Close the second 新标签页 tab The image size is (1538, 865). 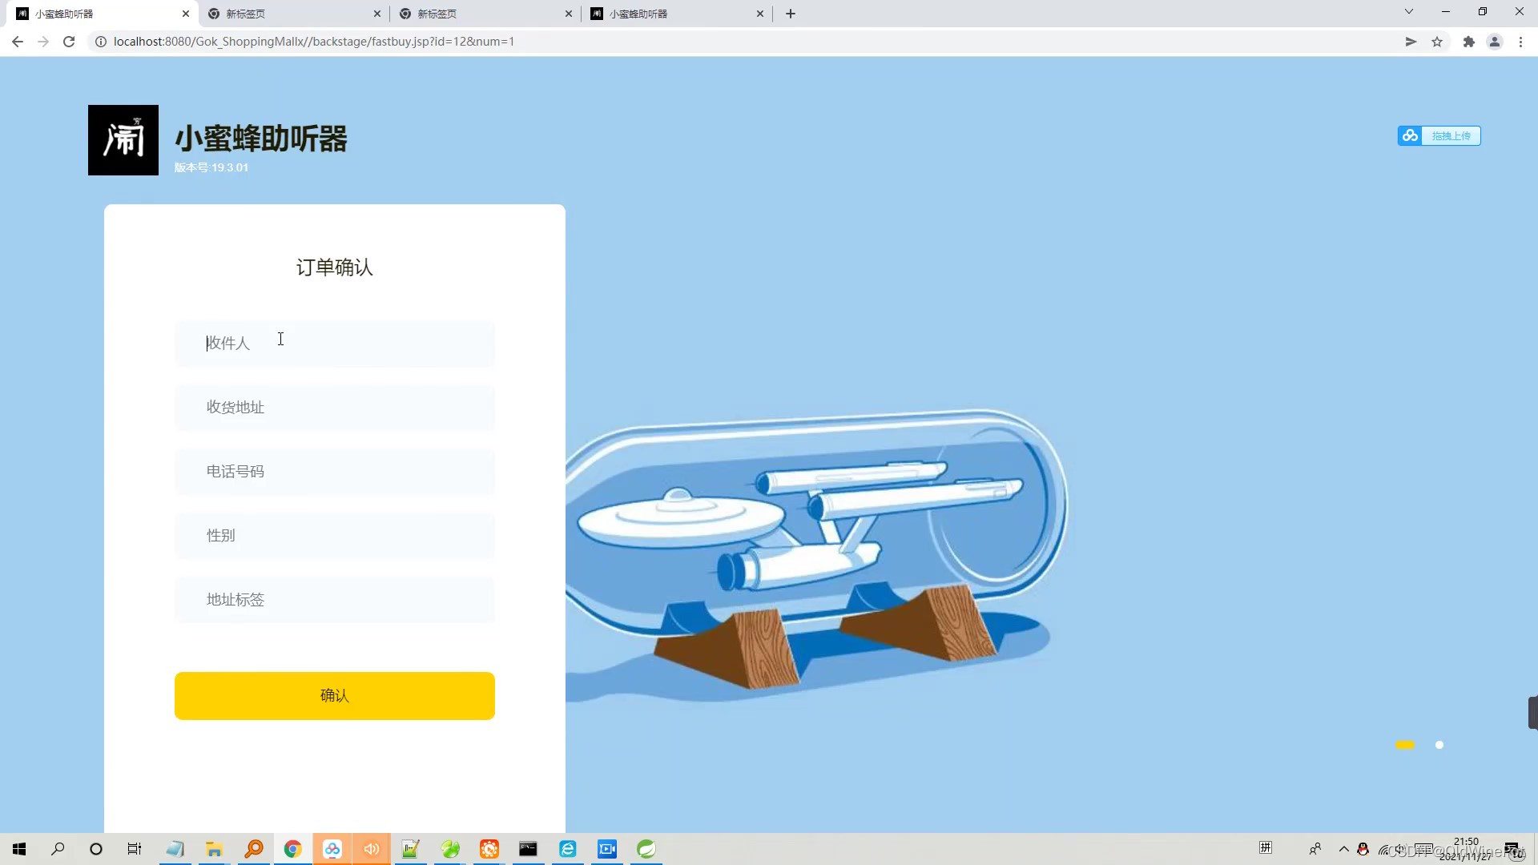point(377,14)
